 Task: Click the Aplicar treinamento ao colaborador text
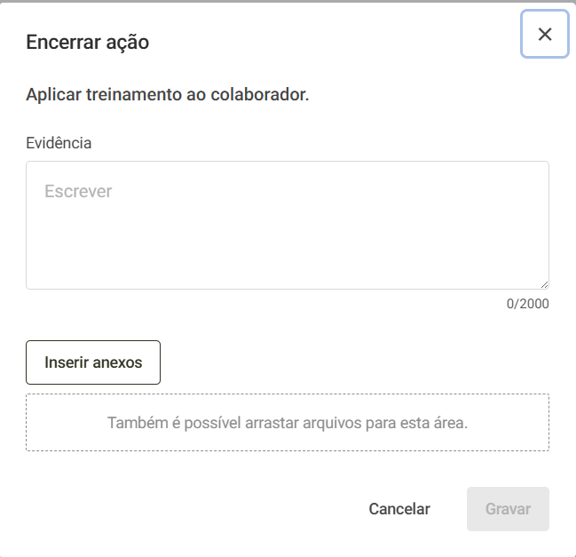168,94
